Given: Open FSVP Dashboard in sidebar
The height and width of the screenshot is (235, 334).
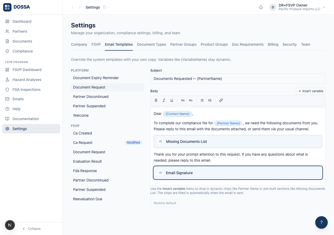Looking at the screenshot, I should coord(31,70).
